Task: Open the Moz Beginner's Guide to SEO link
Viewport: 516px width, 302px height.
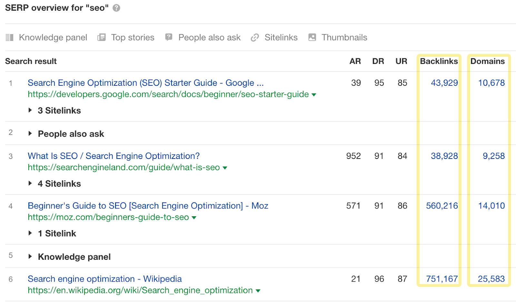Action: (148, 206)
